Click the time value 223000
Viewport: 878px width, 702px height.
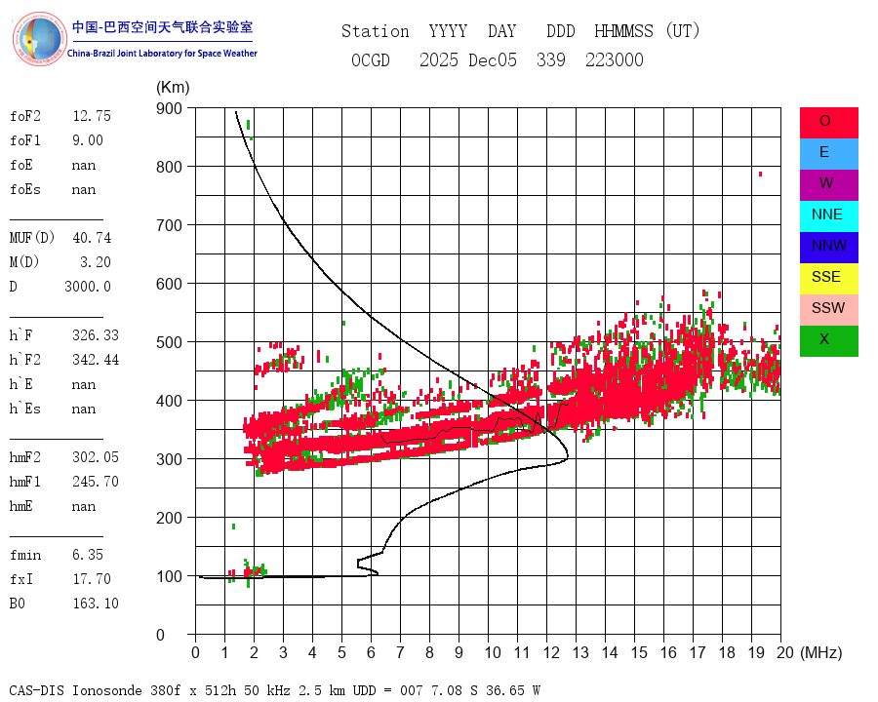[x=615, y=59]
